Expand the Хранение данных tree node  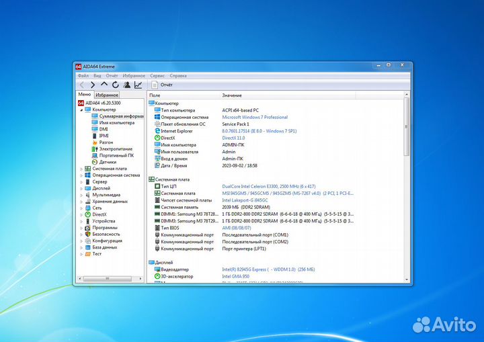tap(81, 201)
